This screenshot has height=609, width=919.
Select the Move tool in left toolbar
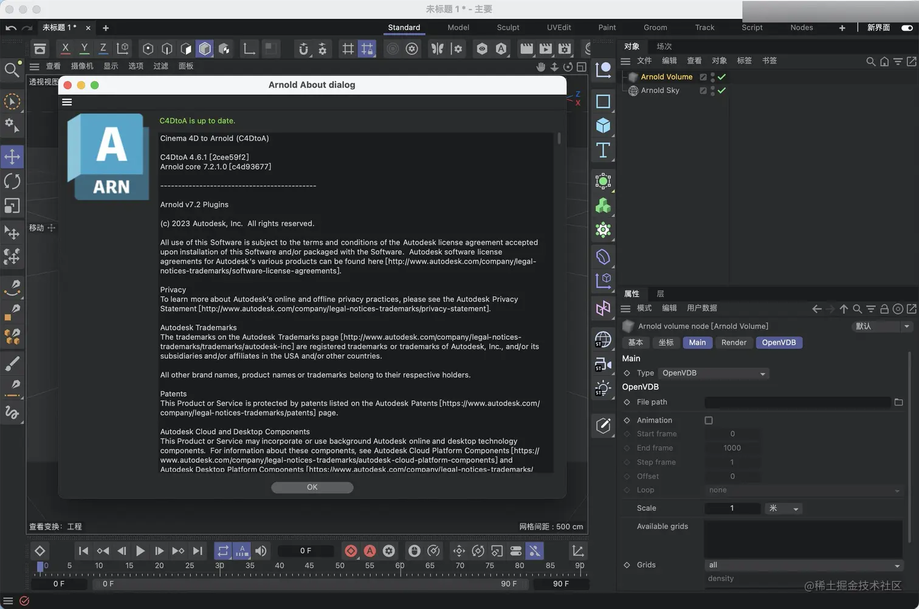12,157
